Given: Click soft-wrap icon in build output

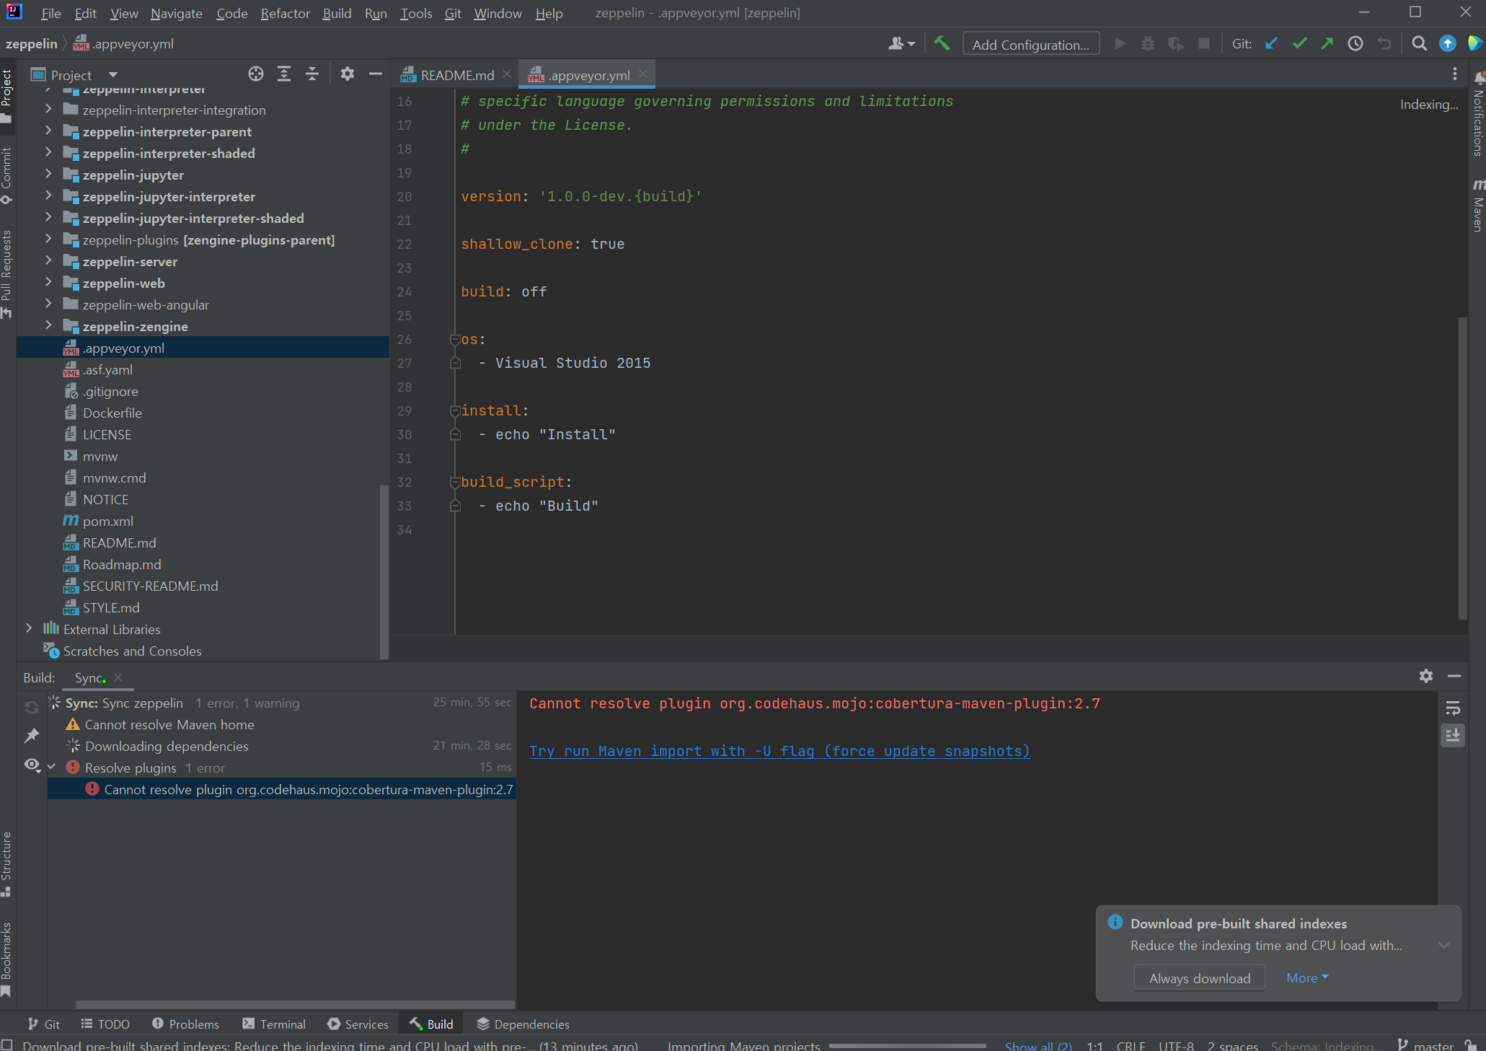Looking at the screenshot, I should coord(1453,708).
